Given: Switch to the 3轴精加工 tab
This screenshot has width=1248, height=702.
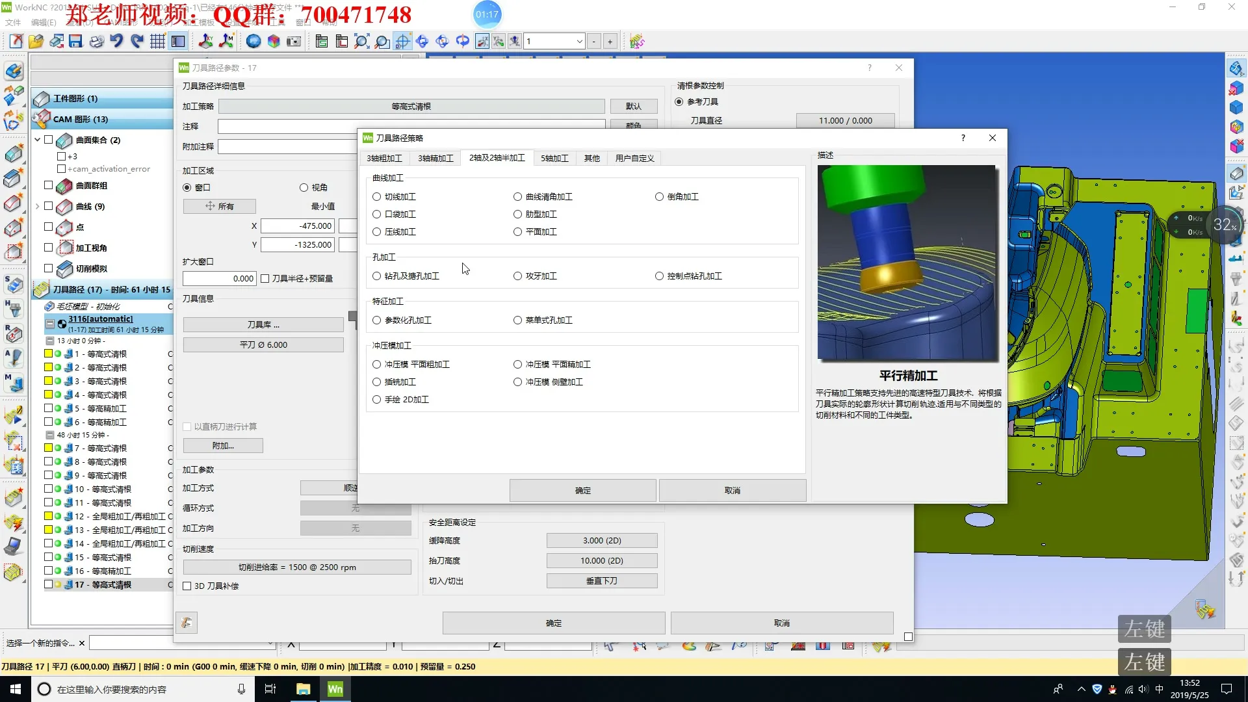Looking at the screenshot, I should point(435,158).
